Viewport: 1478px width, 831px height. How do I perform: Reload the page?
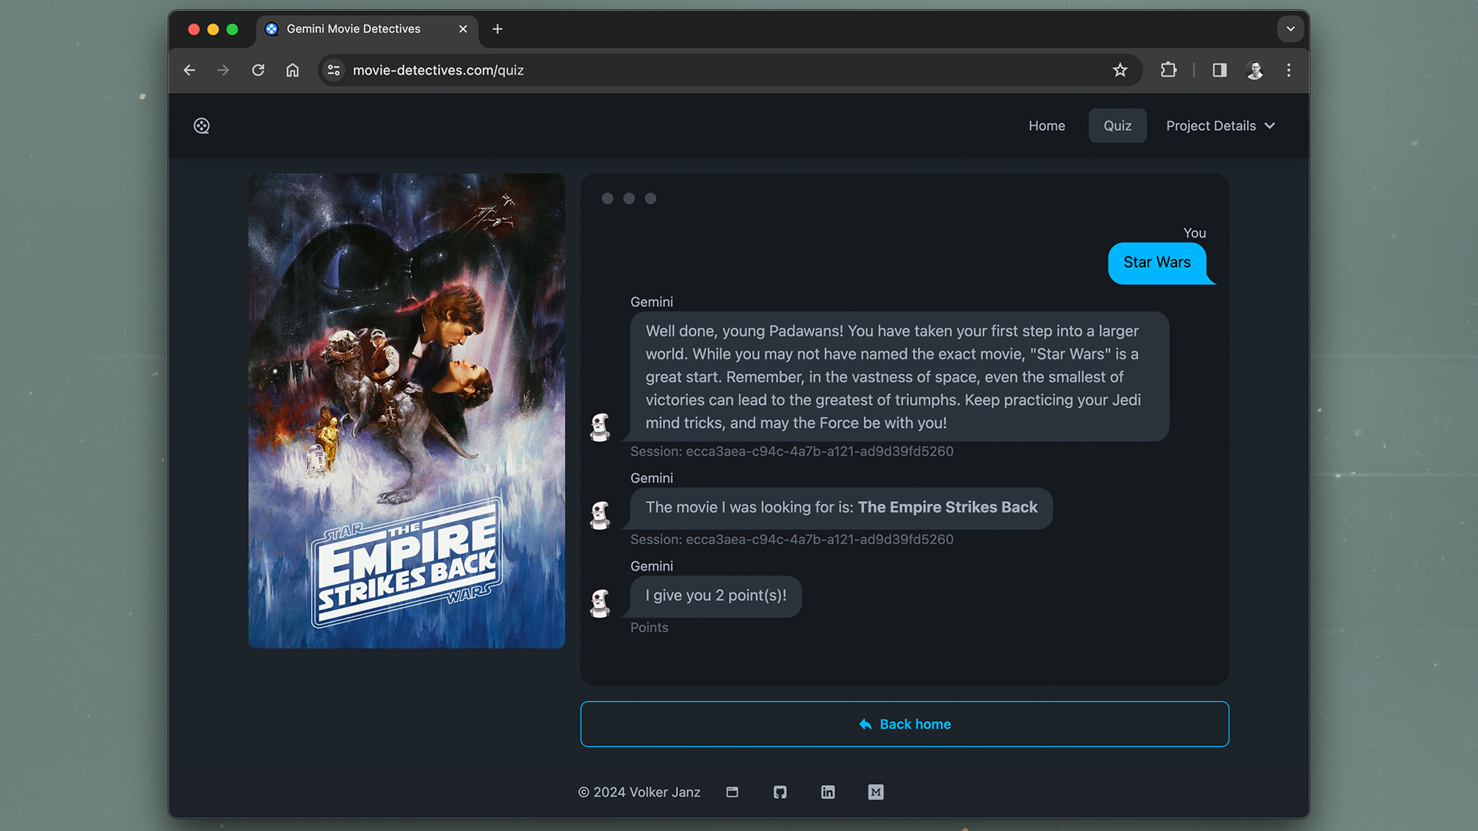click(x=258, y=70)
